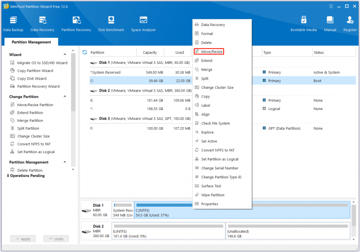Open Disk Benchmark

111,24
